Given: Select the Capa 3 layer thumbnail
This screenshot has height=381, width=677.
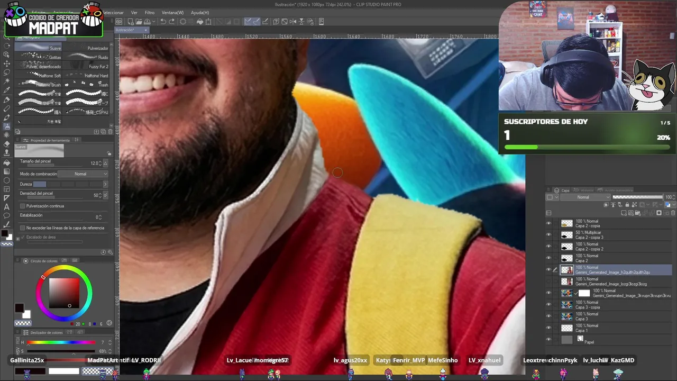Looking at the screenshot, I should tap(567, 316).
